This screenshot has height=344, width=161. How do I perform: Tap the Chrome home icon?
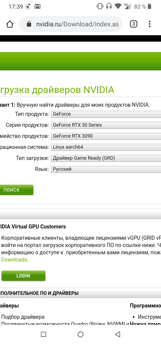(10, 24)
